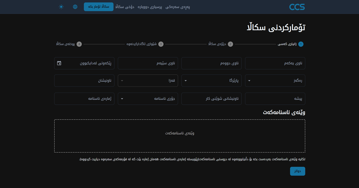Click the 'ناوی یەکەم' first name field
359x188 pixels.
[x=275, y=63]
